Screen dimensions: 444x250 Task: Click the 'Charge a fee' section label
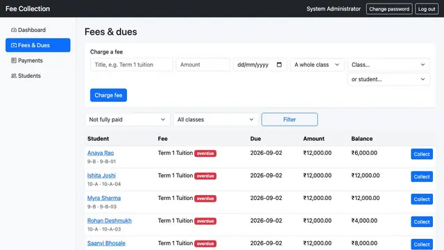[106, 52]
